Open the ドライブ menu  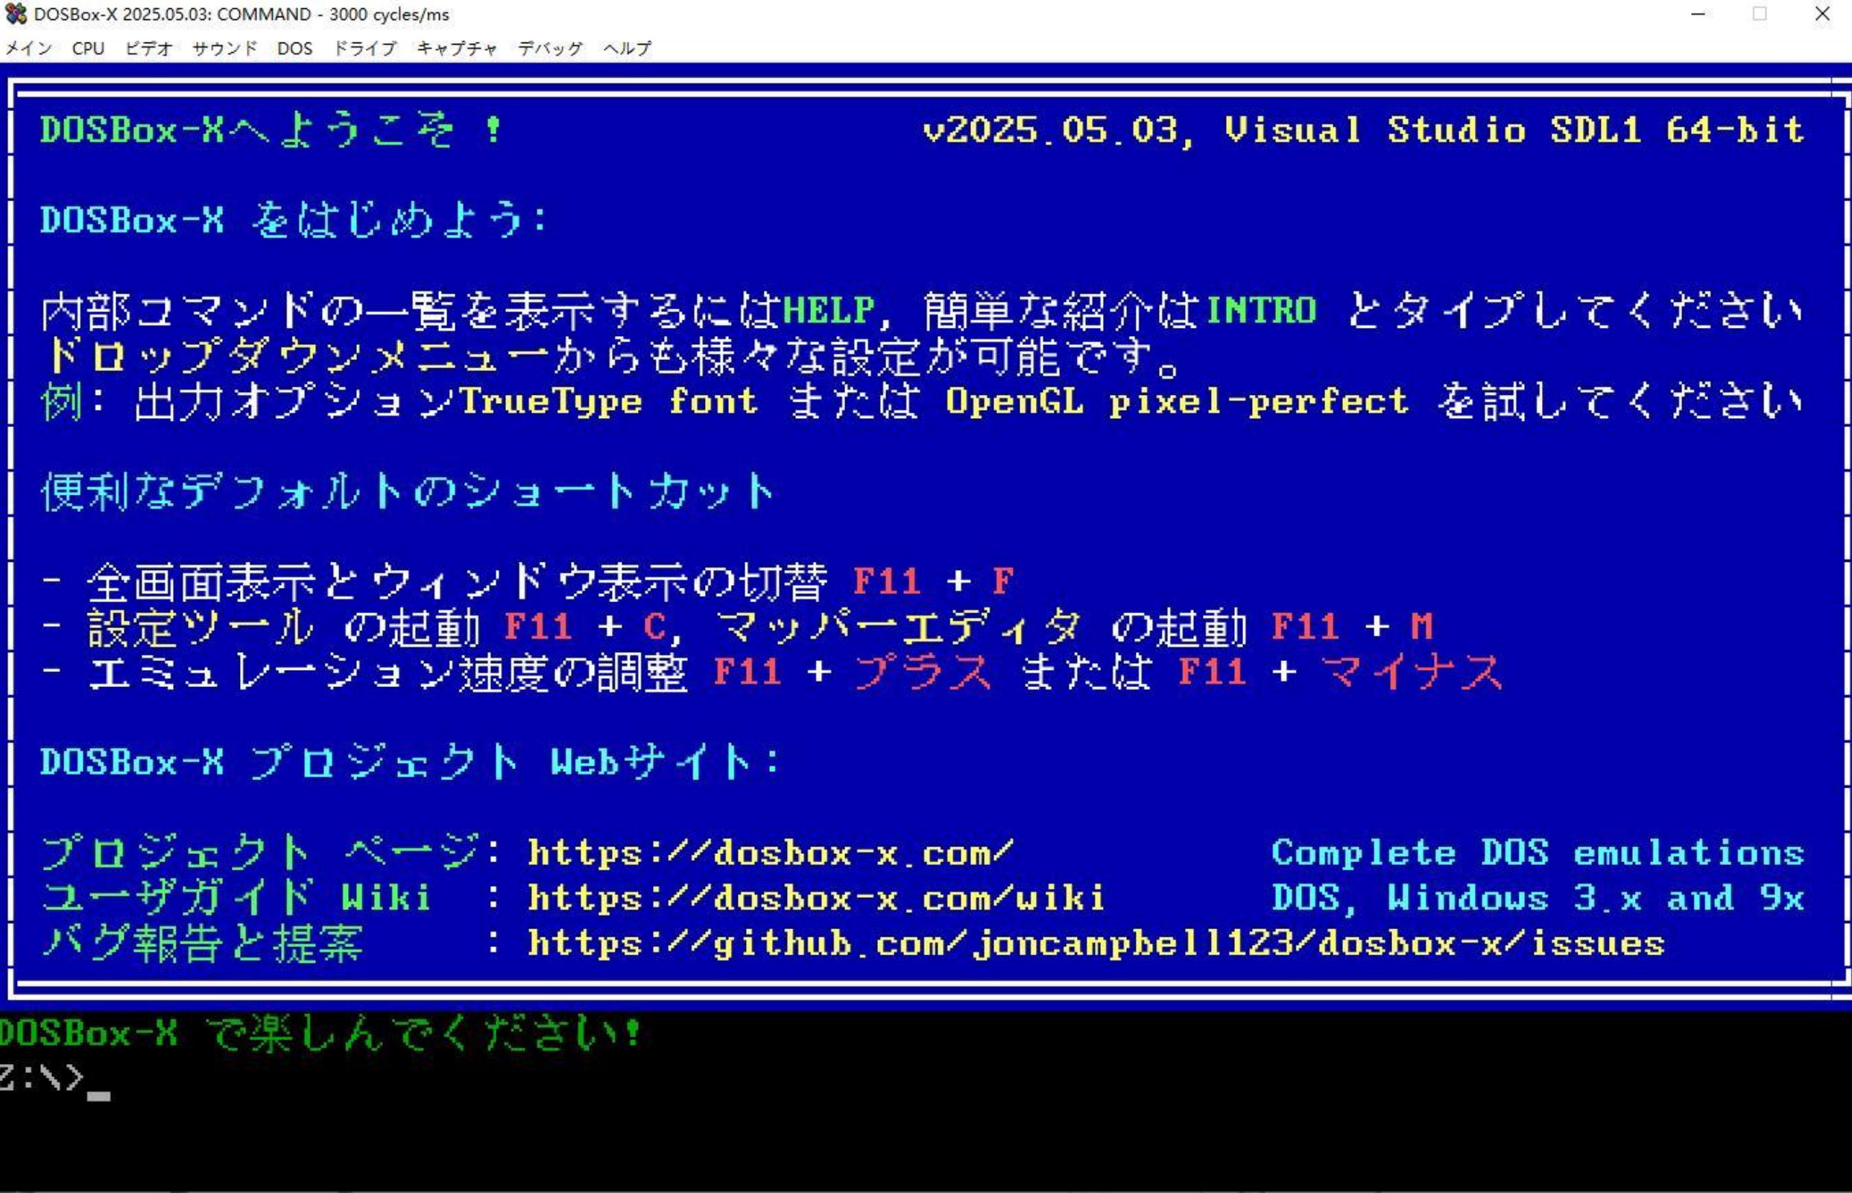point(365,48)
